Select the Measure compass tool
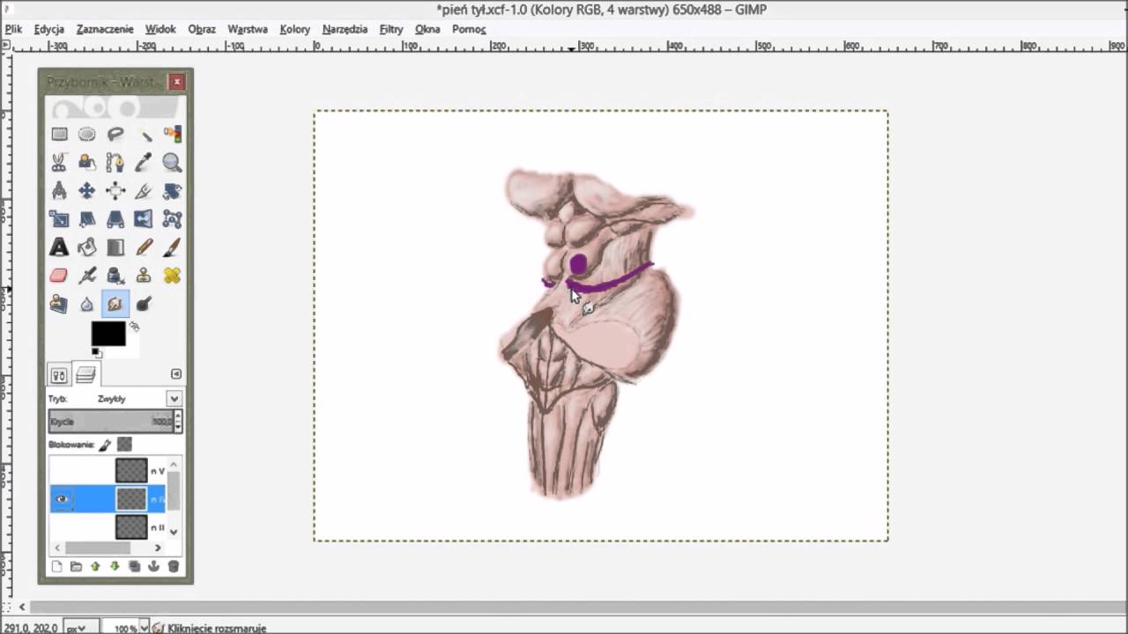 (x=59, y=190)
